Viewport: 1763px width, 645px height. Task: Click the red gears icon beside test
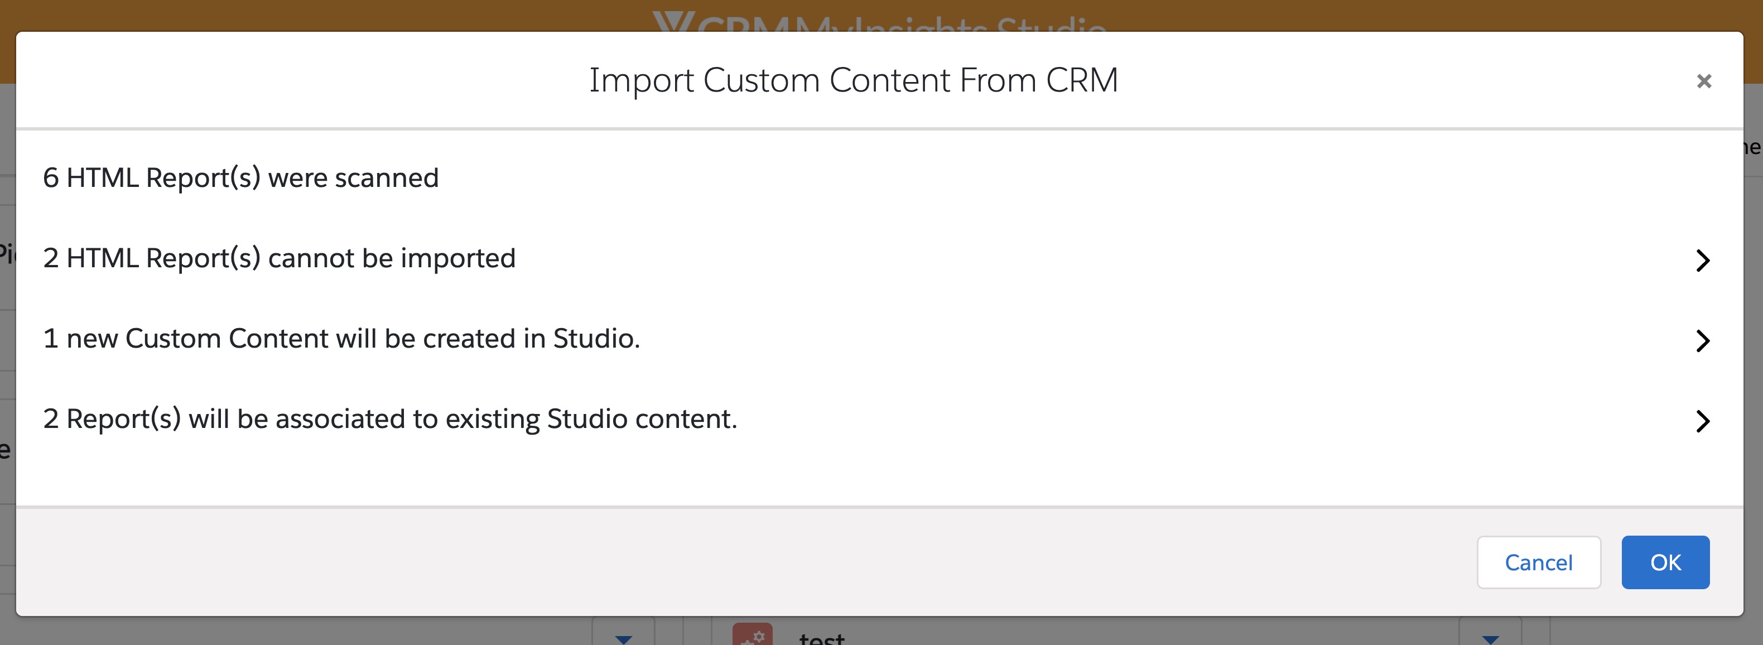(752, 637)
